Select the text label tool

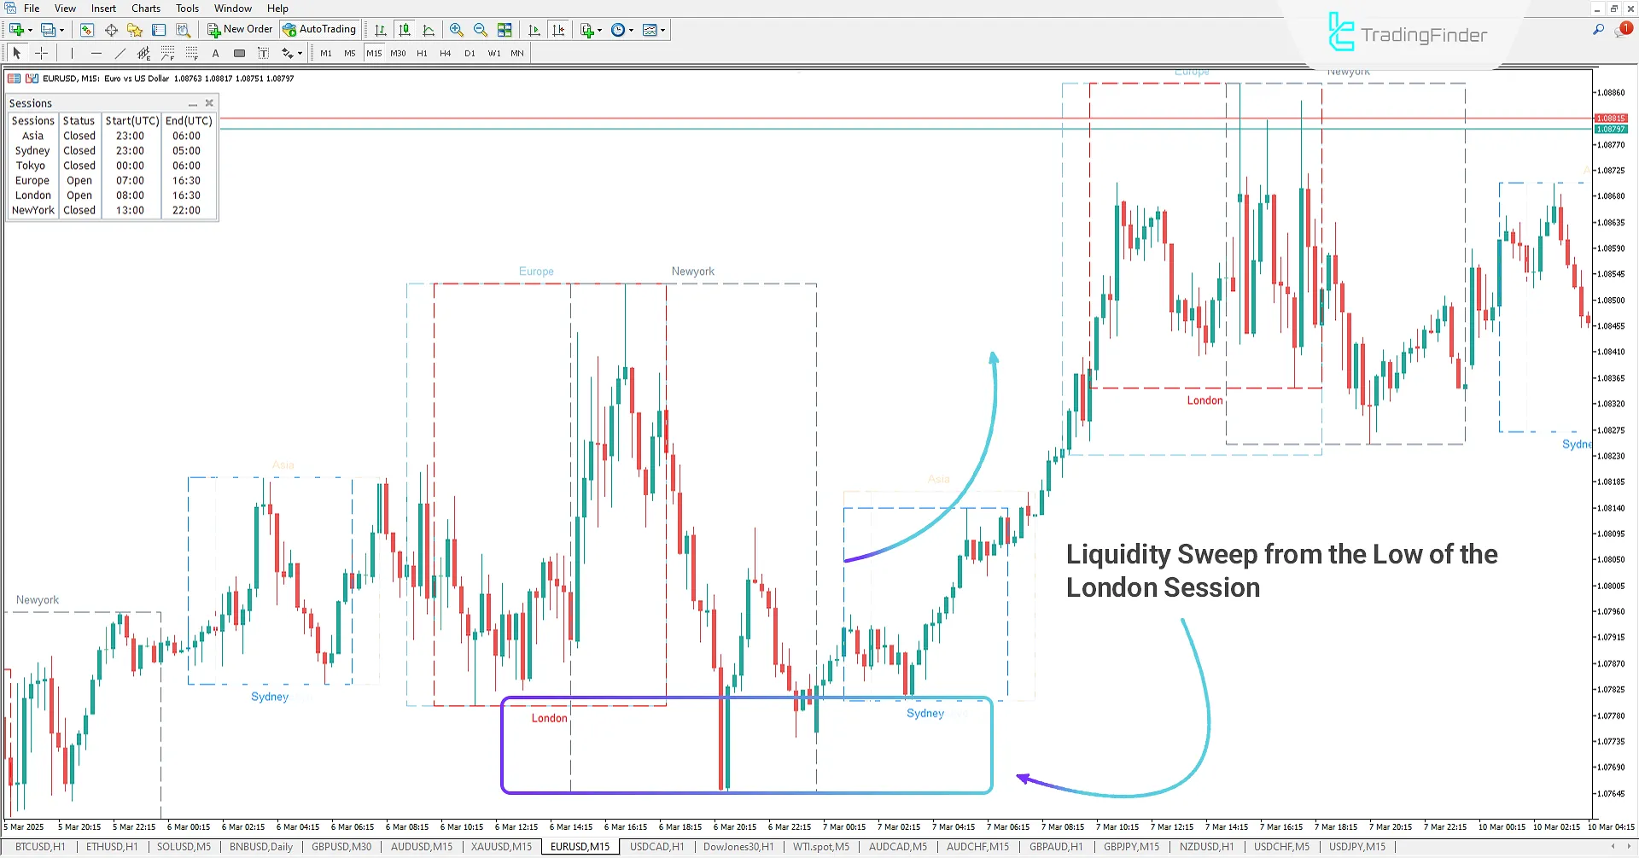click(x=263, y=52)
